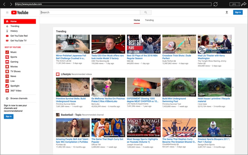The height and width of the screenshot is (155, 248).
Task: Reload the page with refresh icon
Action: (215, 4)
